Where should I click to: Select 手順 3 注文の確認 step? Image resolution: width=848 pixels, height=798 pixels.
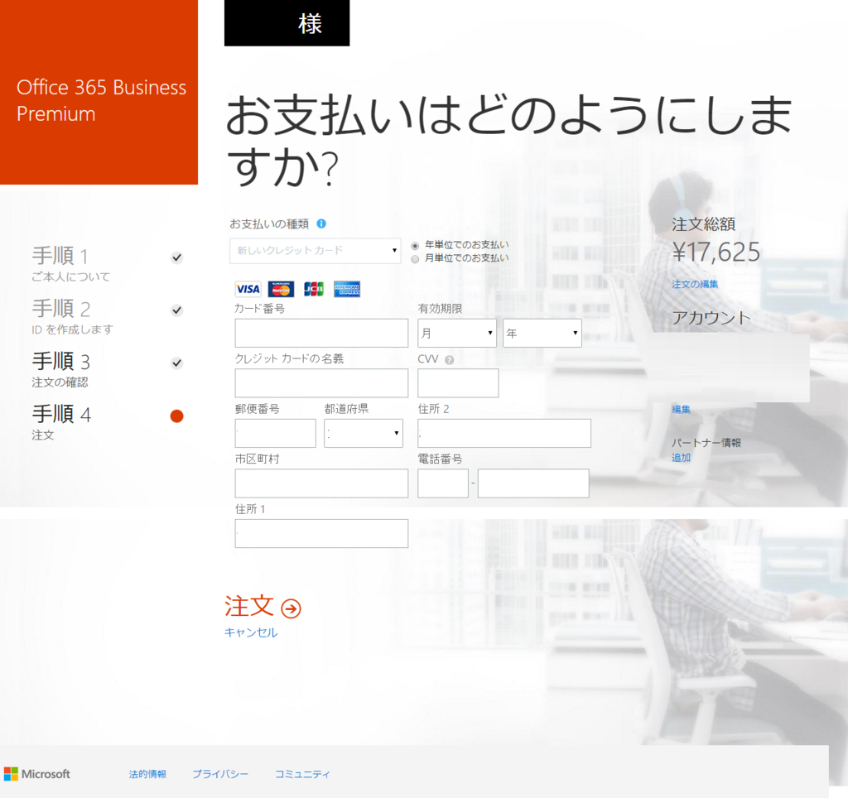coord(107,369)
